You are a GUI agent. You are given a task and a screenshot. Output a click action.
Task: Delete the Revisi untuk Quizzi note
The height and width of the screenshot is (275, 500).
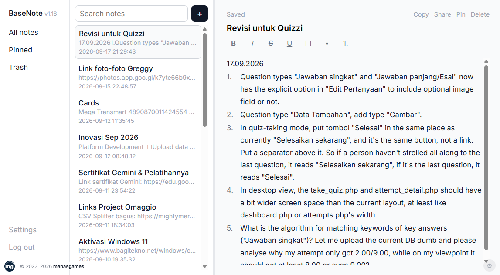[x=480, y=14]
